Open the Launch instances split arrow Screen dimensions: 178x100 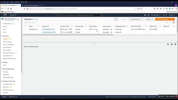coord(172,19)
